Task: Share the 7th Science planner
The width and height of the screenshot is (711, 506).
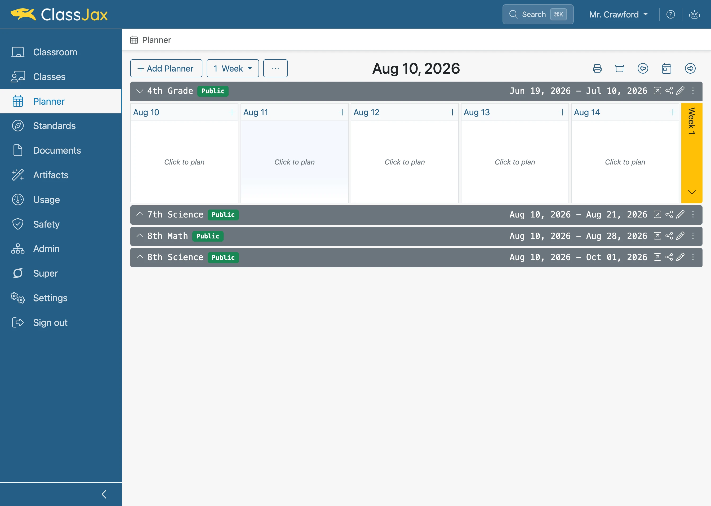Action: coord(669,214)
